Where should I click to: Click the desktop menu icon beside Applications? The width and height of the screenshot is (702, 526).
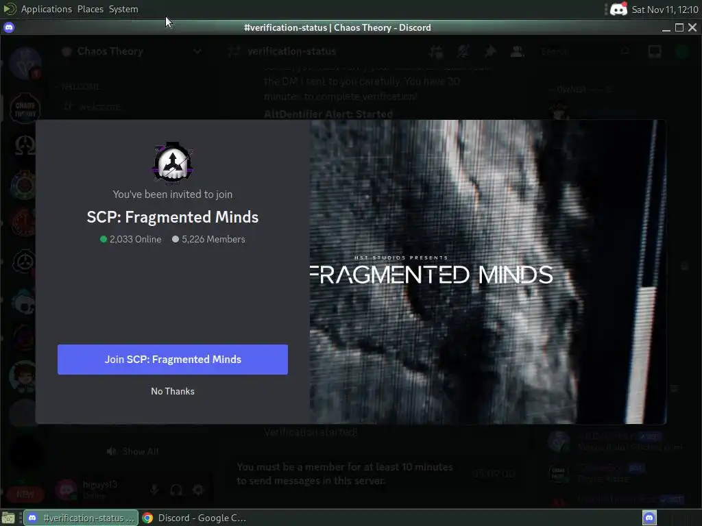[10, 9]
